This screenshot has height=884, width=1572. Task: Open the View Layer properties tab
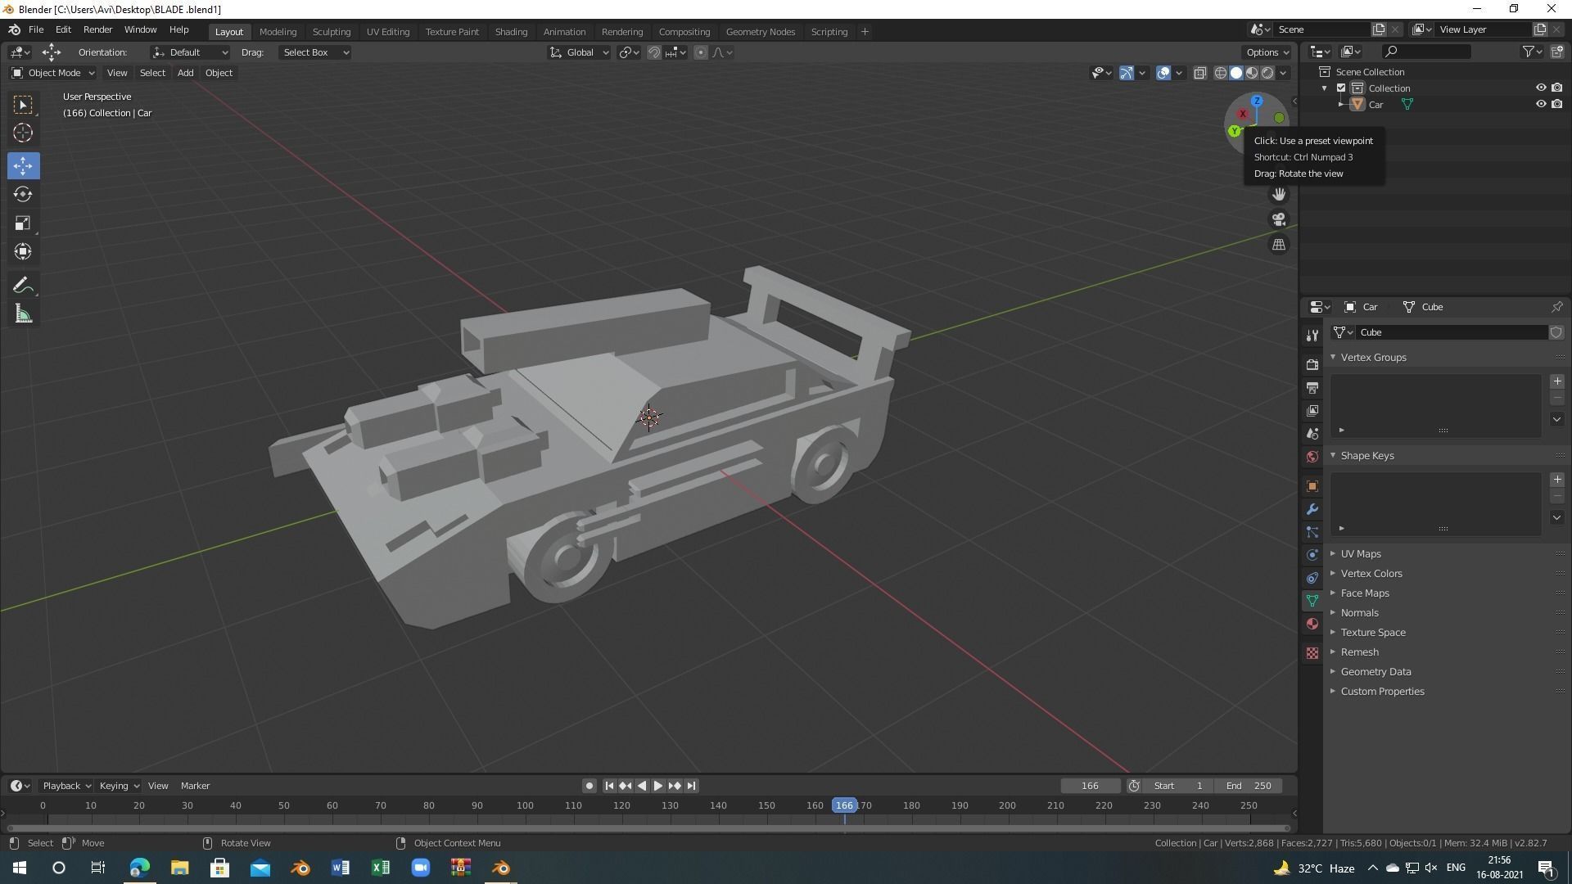tap(1312, 410)
